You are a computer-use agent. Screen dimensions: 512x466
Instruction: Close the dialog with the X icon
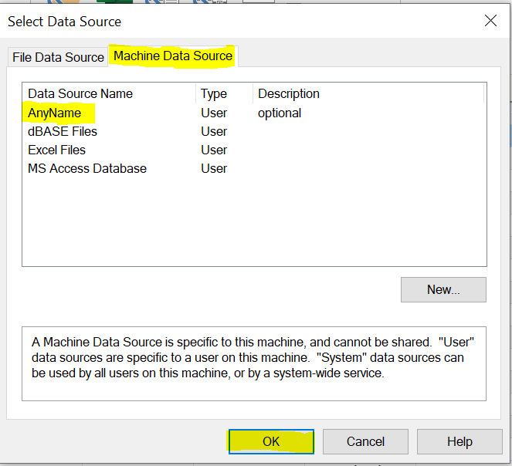tap(490, 21)
